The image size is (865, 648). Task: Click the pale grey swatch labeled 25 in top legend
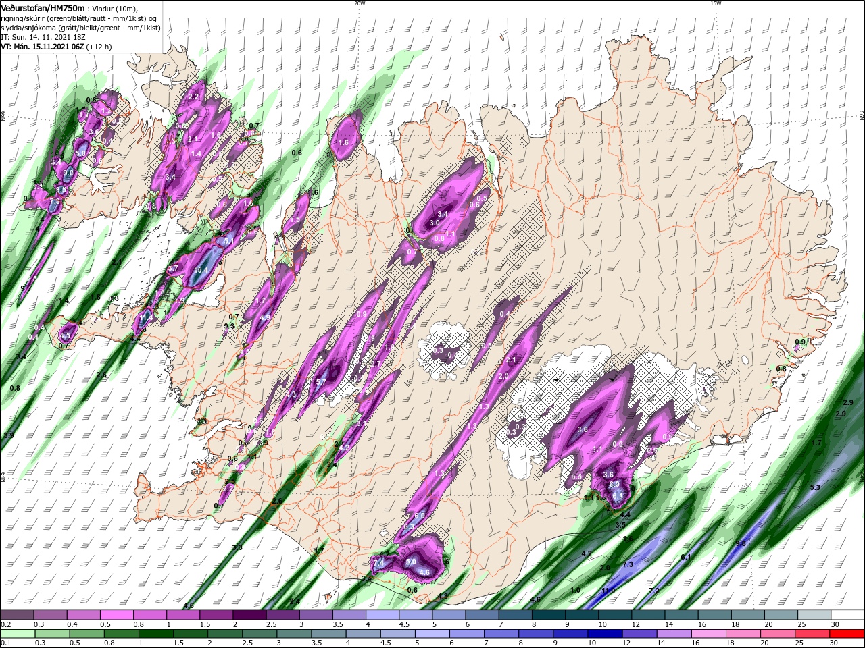click(815, 615)
